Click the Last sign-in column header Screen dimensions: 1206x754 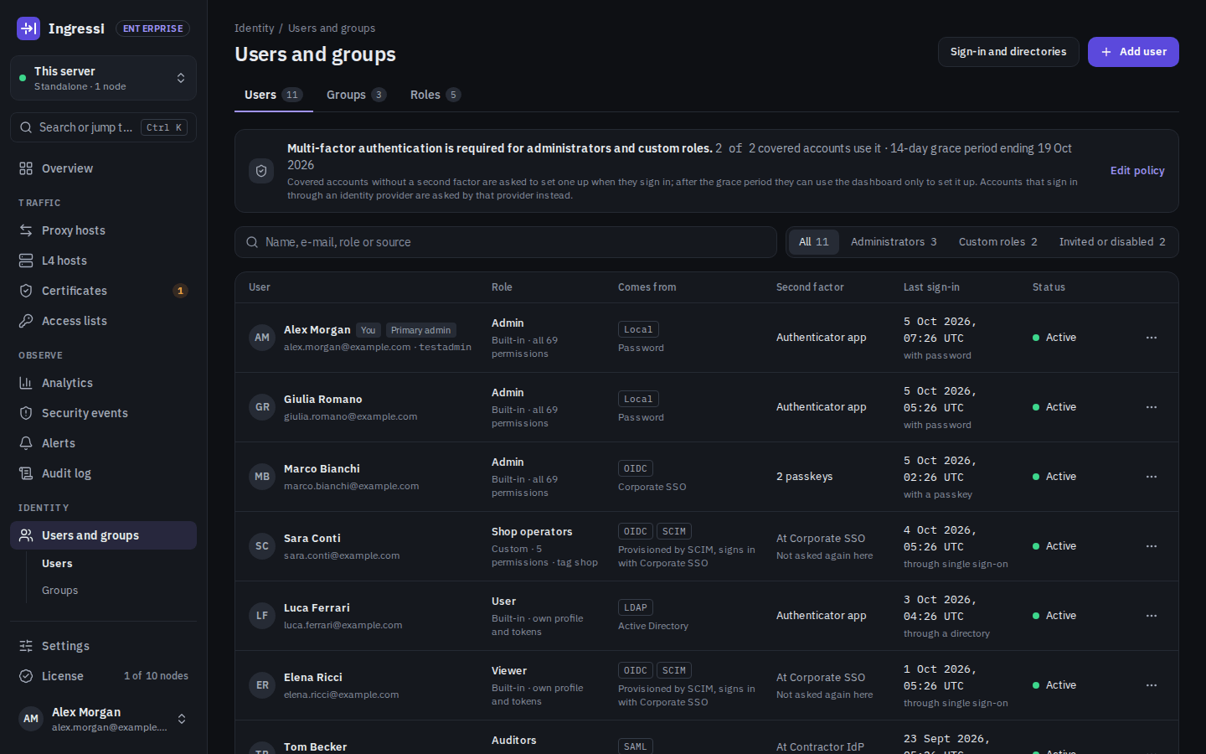[931, 287]
